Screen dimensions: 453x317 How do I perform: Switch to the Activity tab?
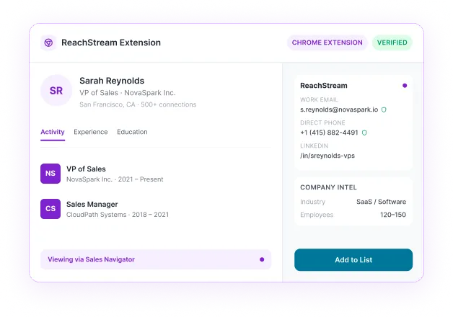[53, 132]
